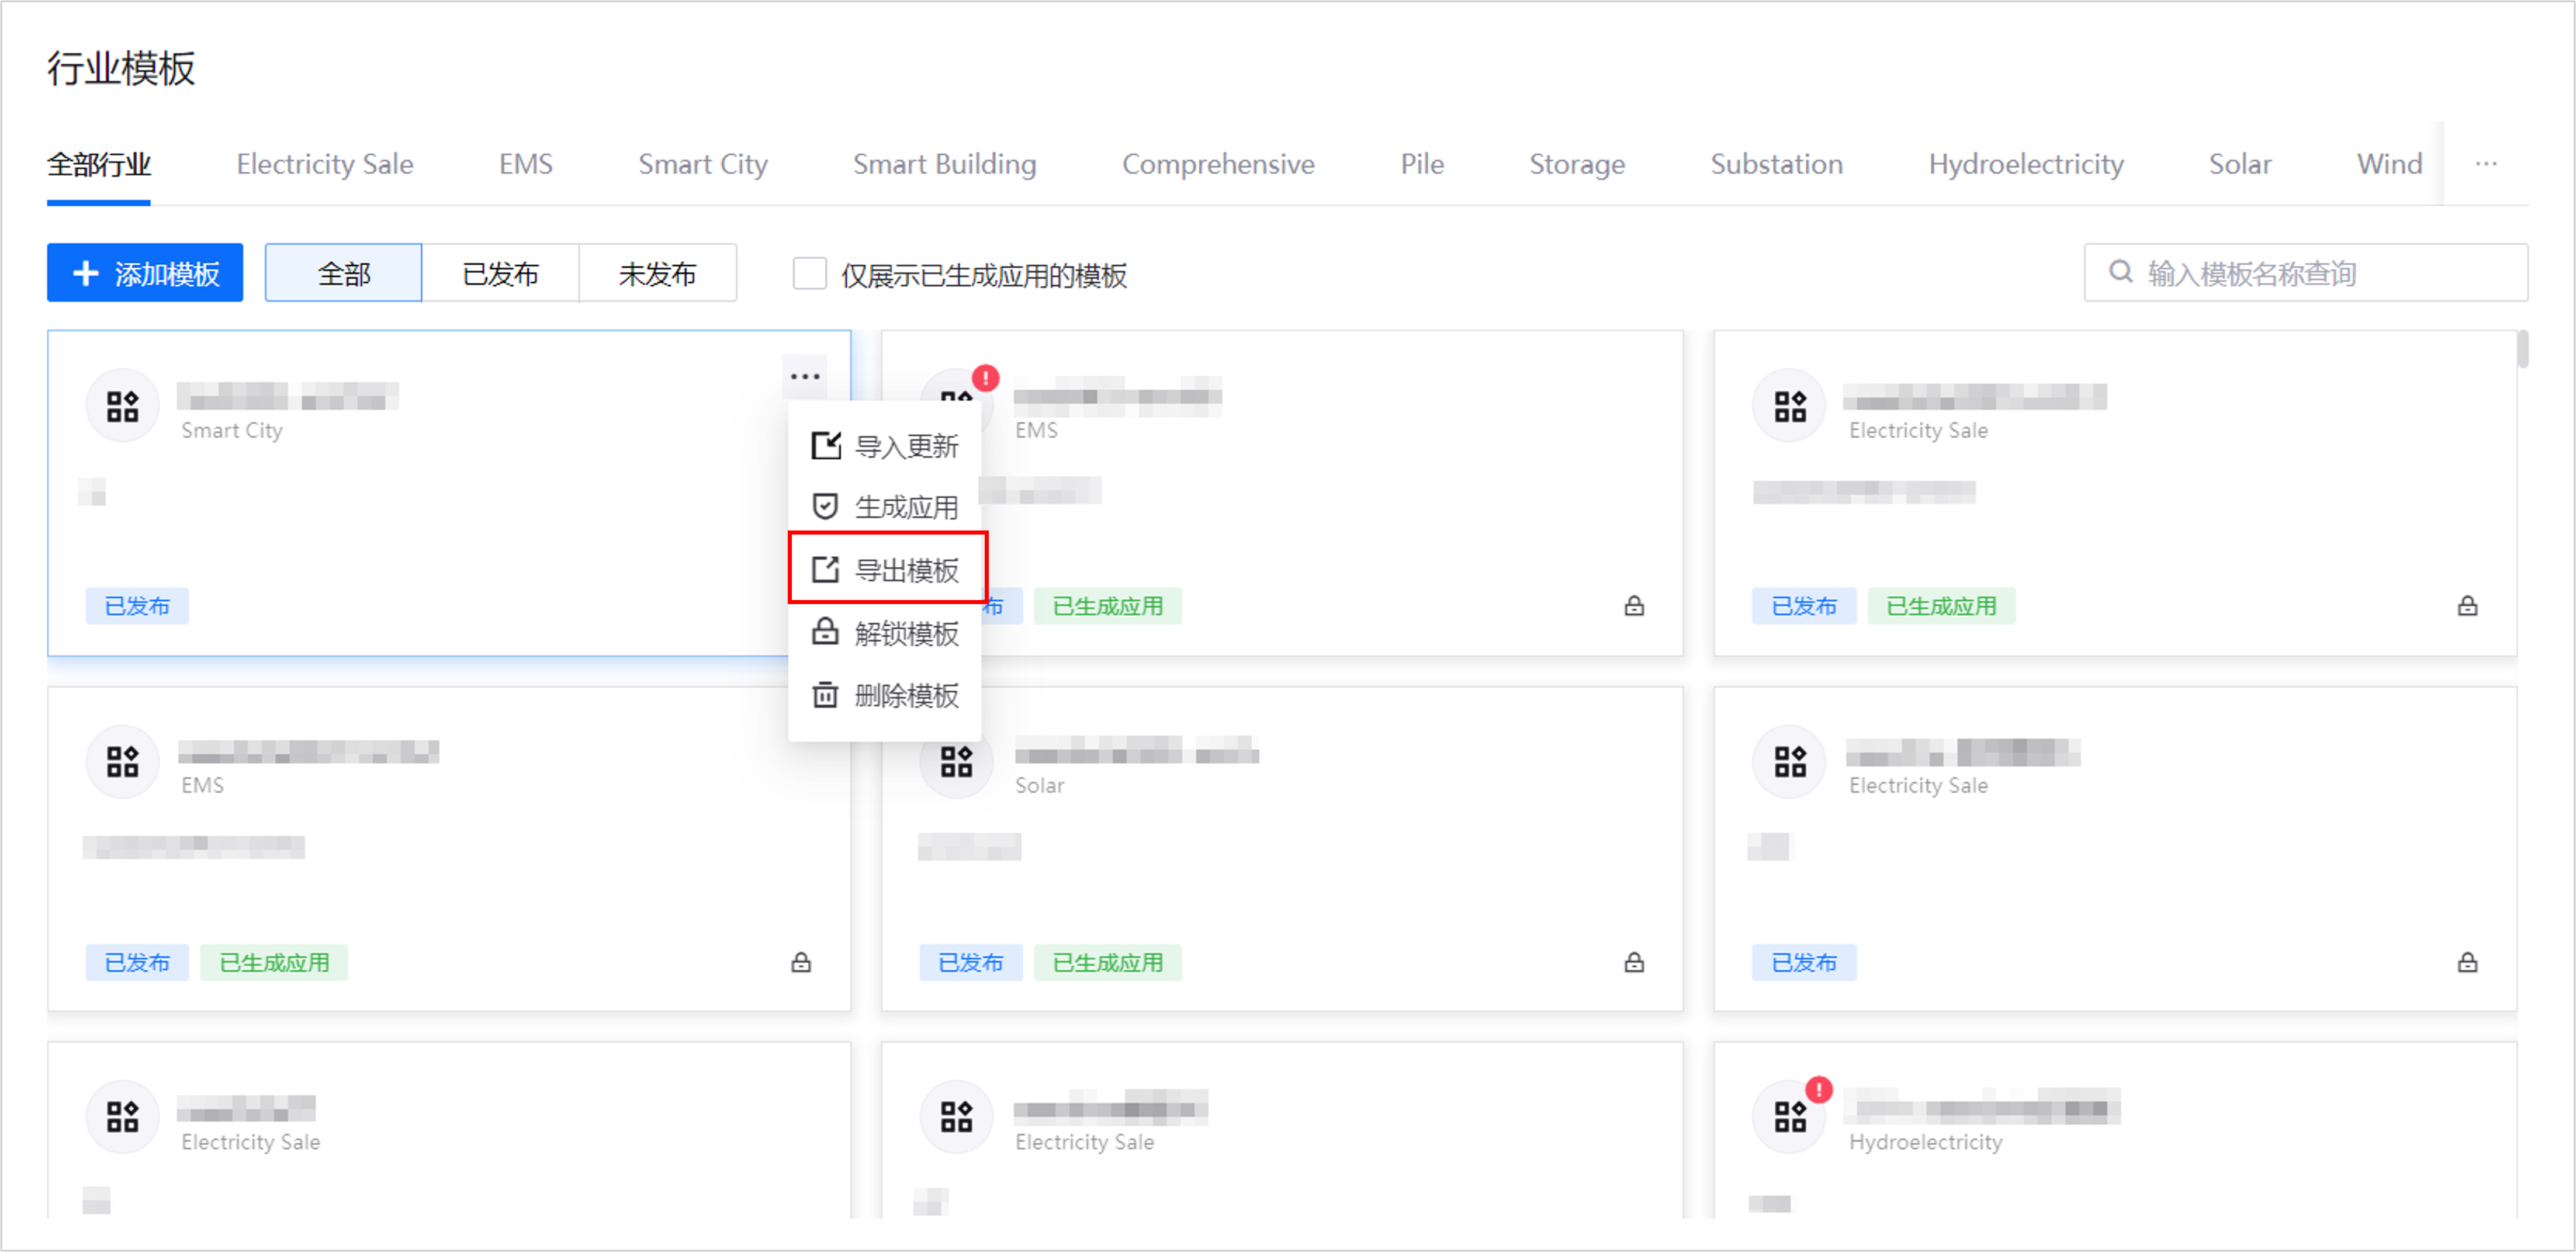Select 导出模板 menu entry
This screenshot has height=1252, width=2576.
tap(885, 570)
